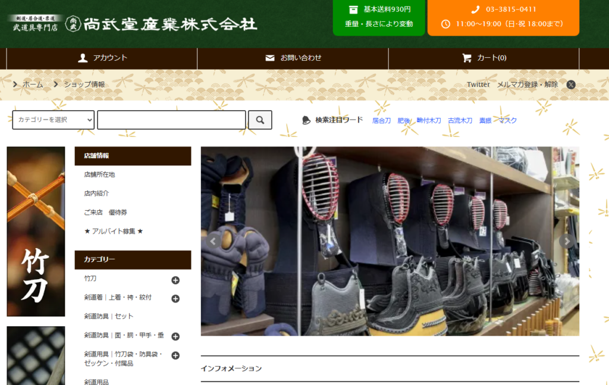Screen dimensions: 609x385
Task: Open the メルマガ登録・解除 link
Action: point(528,84)
